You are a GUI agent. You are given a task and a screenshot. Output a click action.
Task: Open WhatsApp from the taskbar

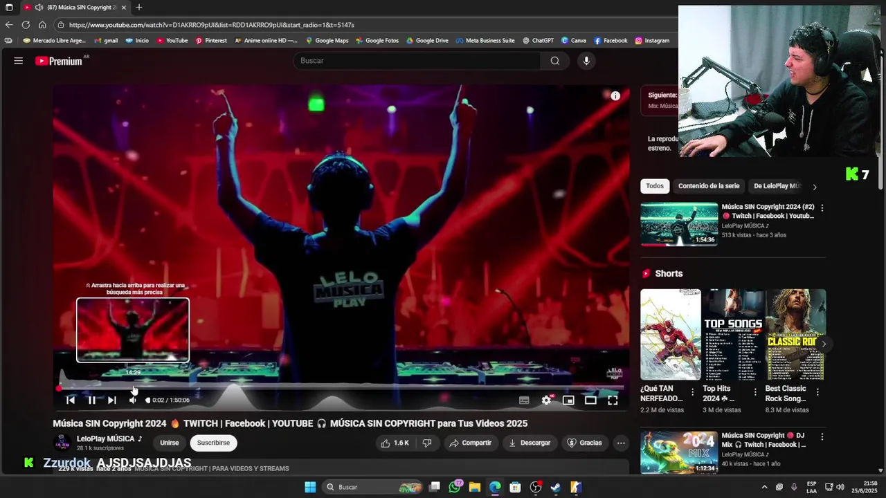455,487
